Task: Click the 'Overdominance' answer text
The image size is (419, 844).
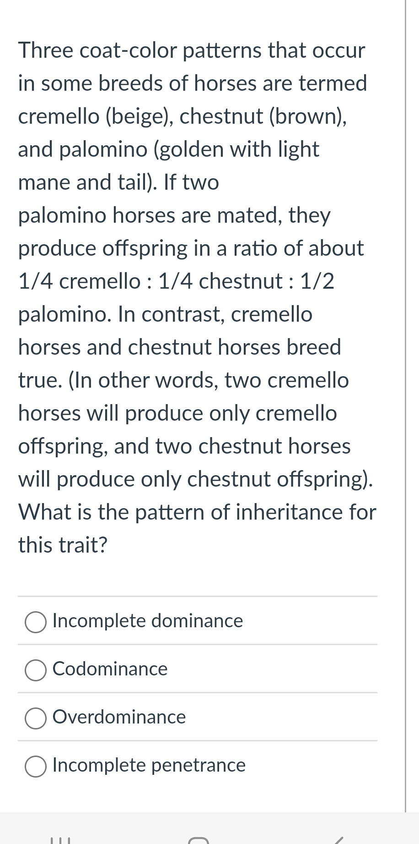Action: 119,717
